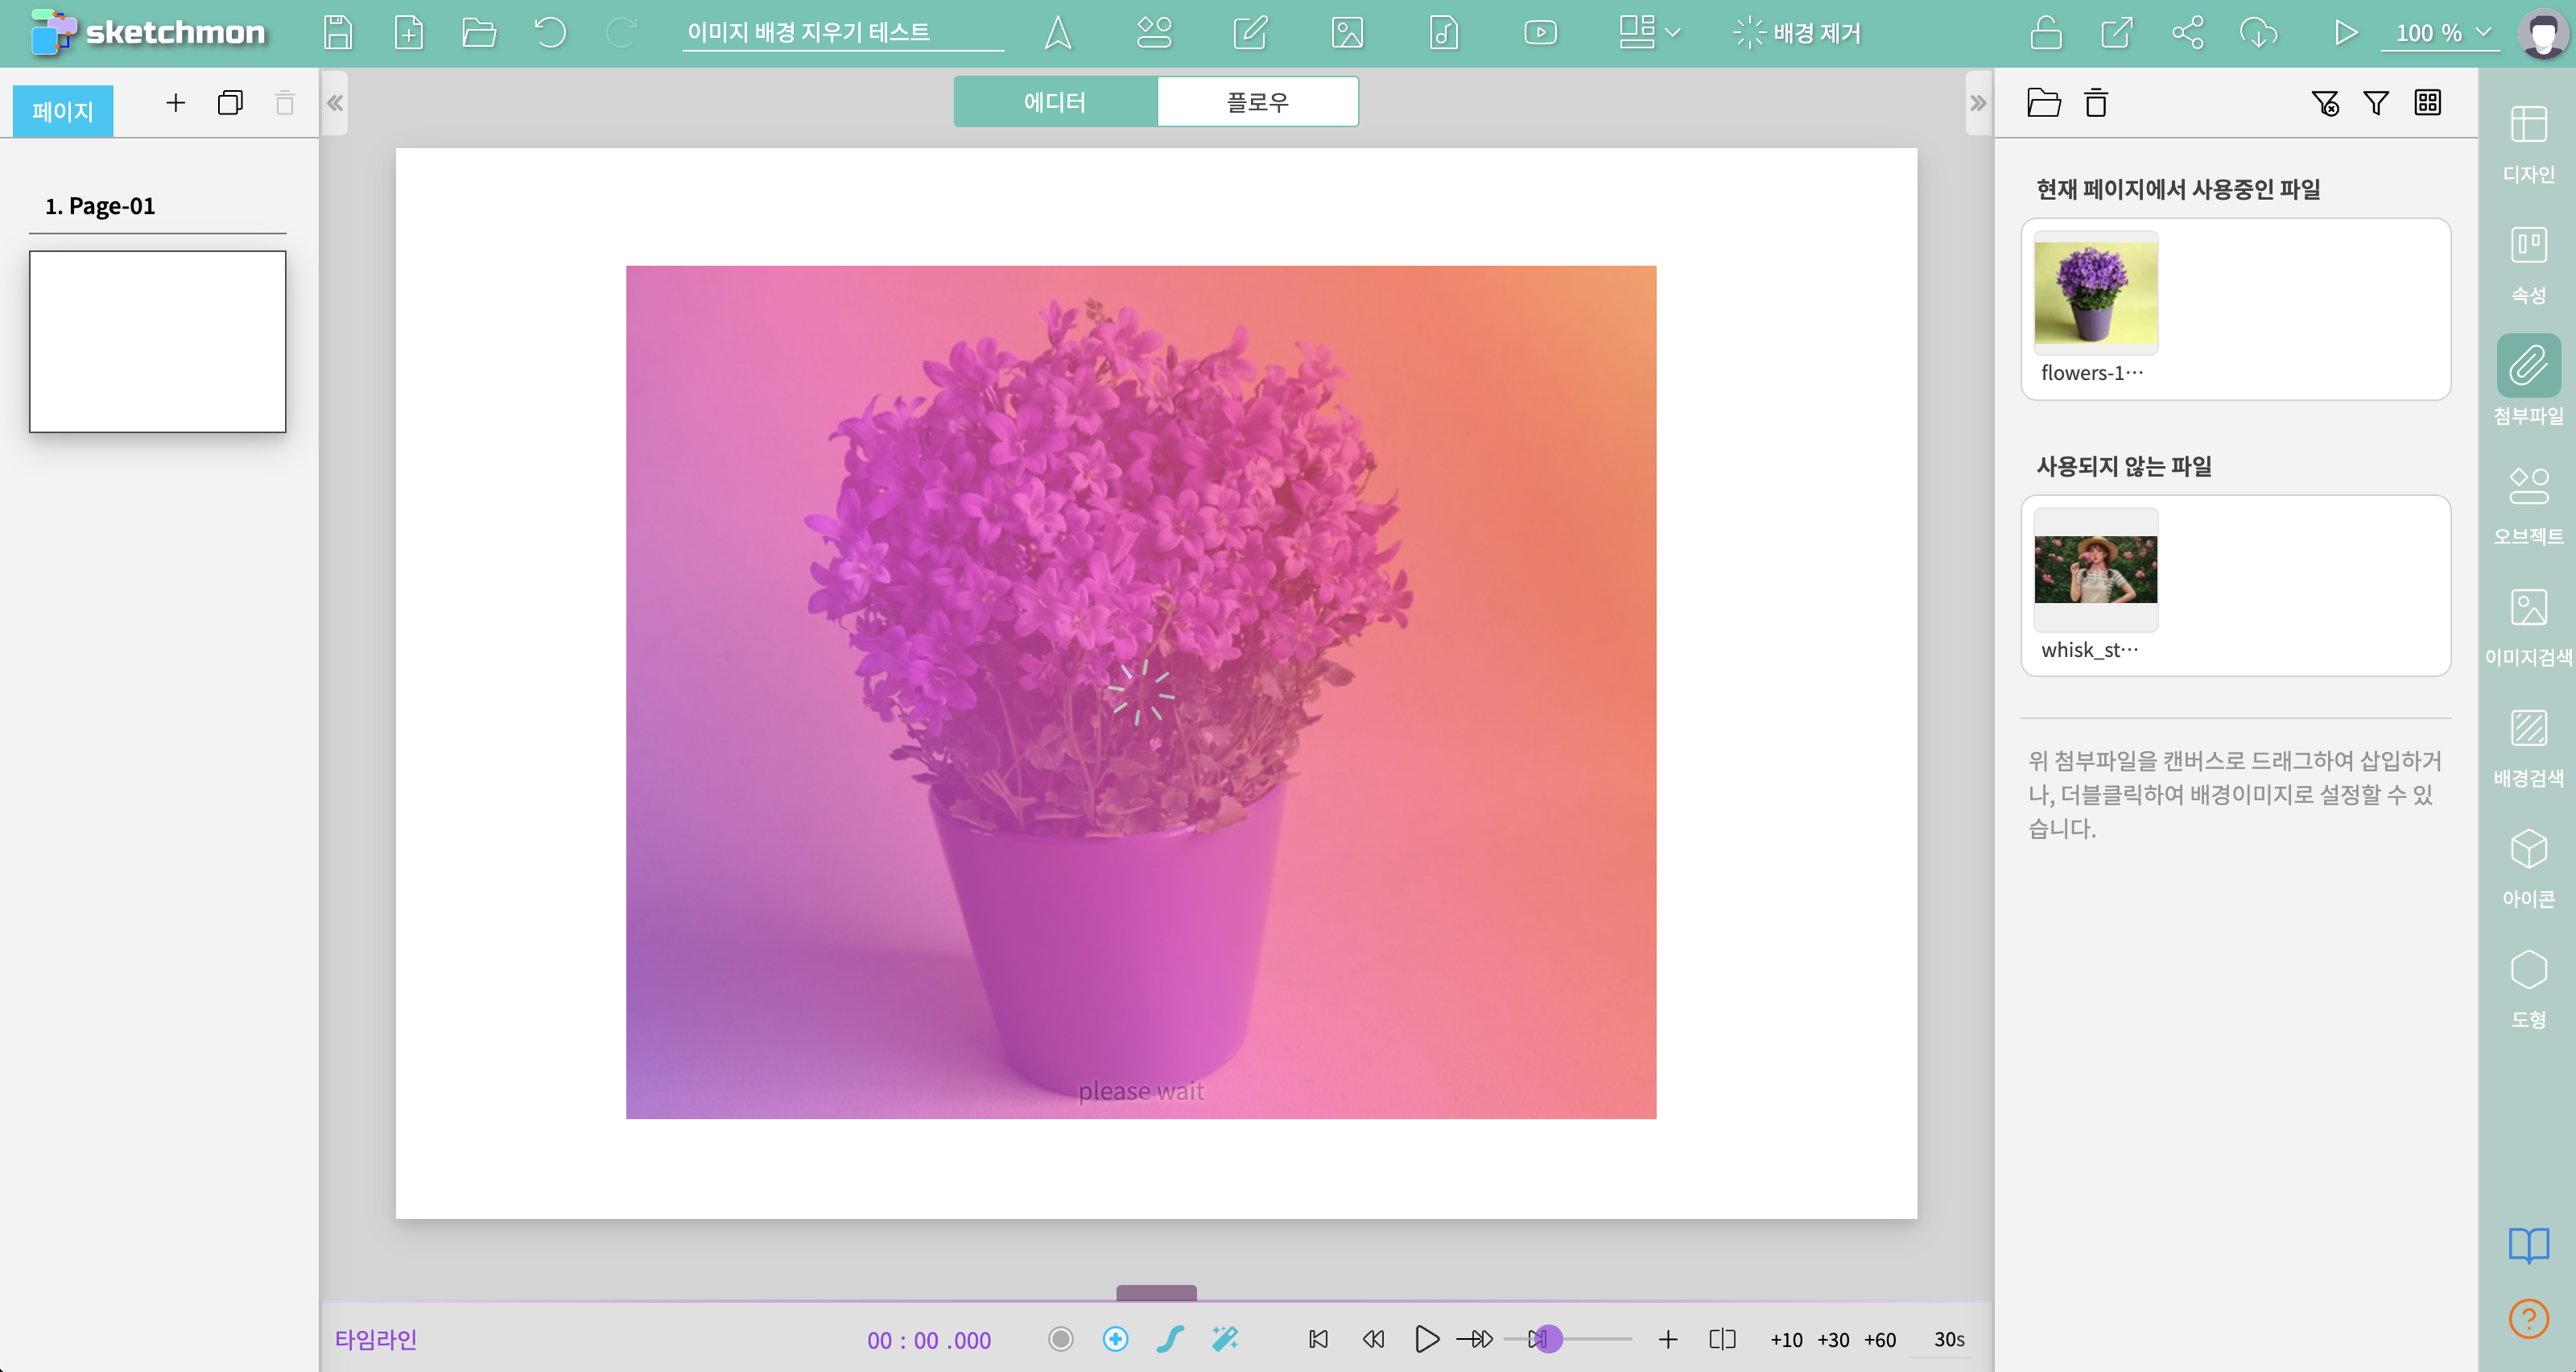This screenshot has height=1372, width=2576.
Task: Collapse the left page panel
Action: (335, 103)
